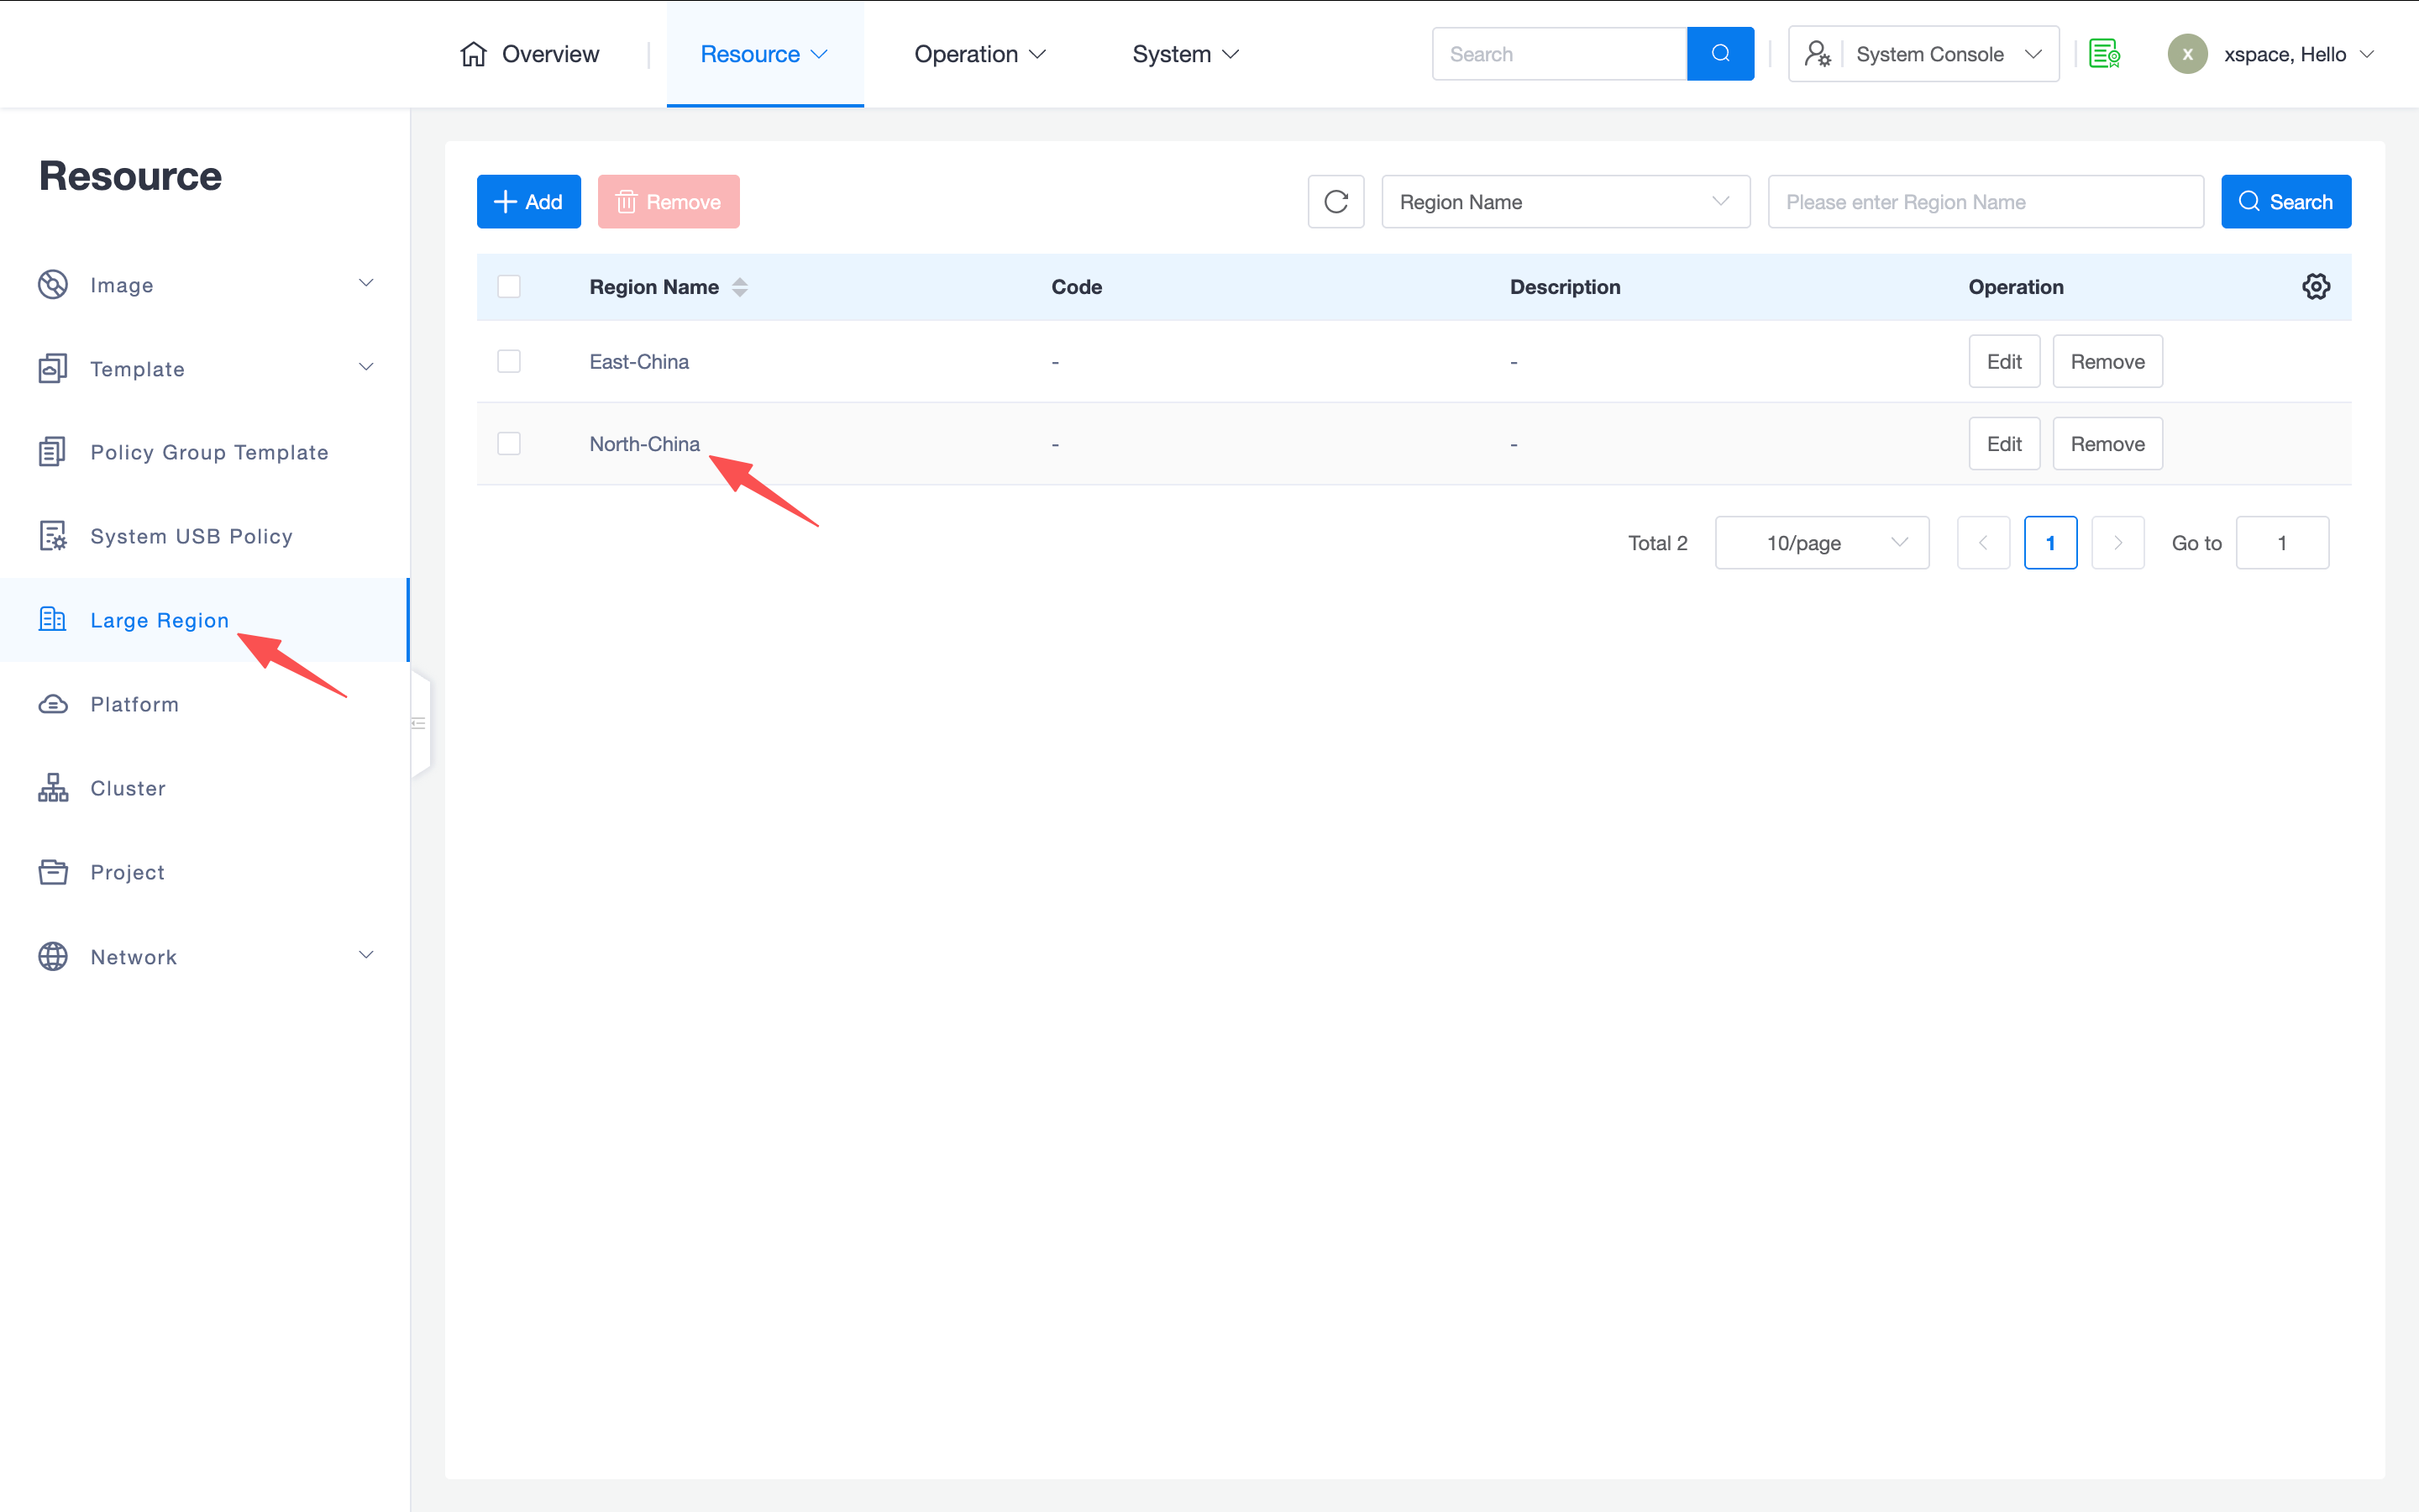Click the blue Add button

click(x=527, y=202)
